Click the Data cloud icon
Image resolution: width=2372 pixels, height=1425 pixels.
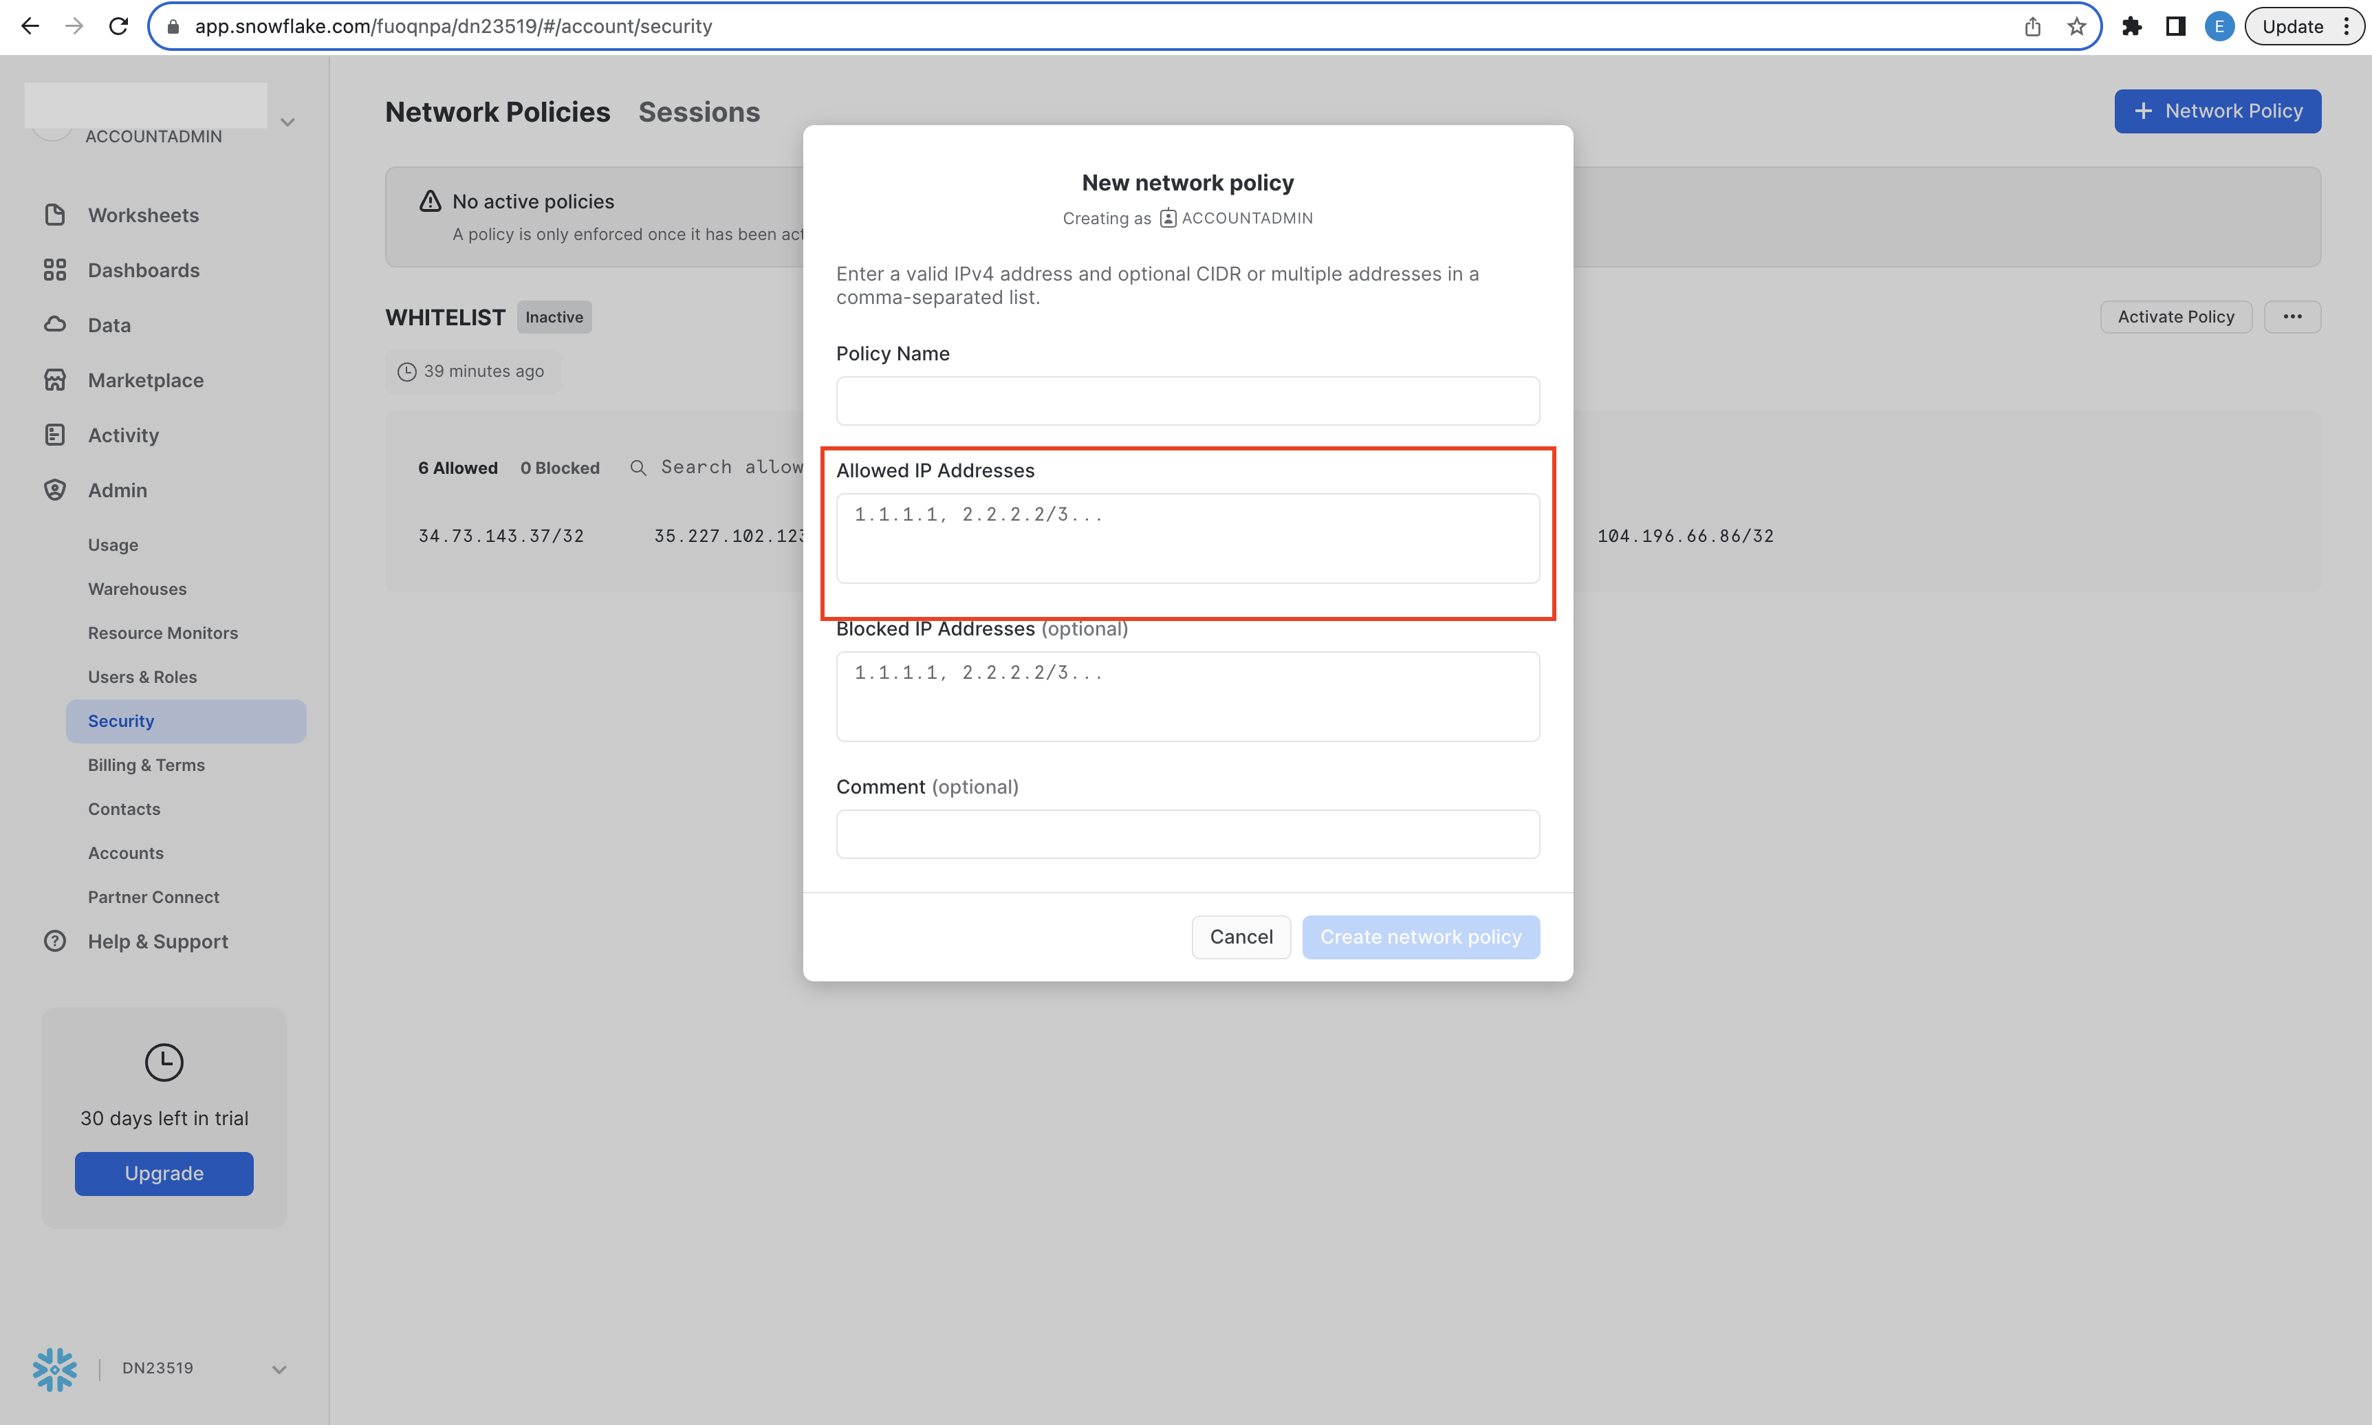click(55, 325)
